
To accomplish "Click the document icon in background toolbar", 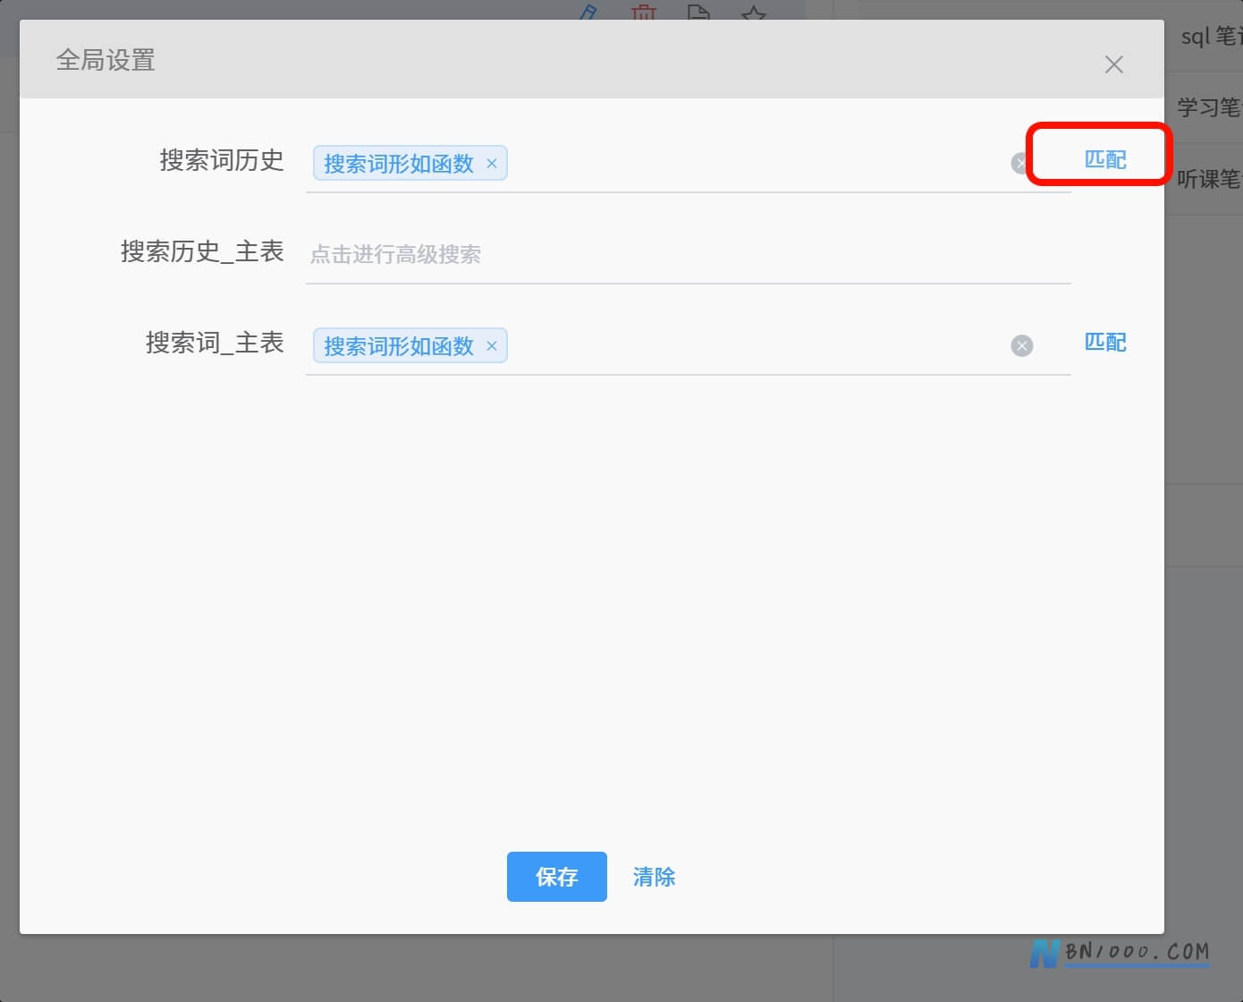I will pyautogui.click(x=698, y=12).
